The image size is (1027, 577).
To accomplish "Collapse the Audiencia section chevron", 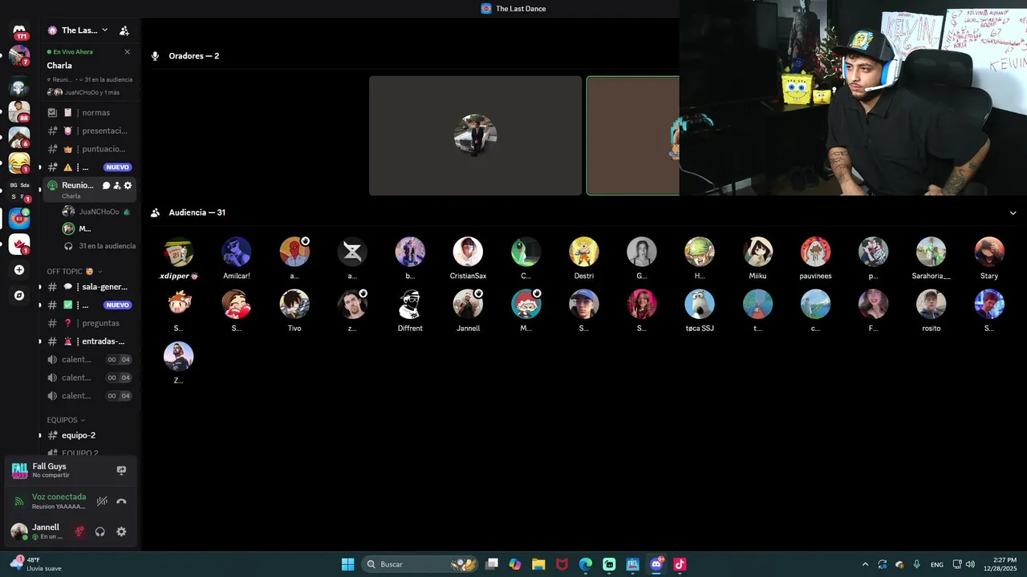I will [x=1013, y=213].
